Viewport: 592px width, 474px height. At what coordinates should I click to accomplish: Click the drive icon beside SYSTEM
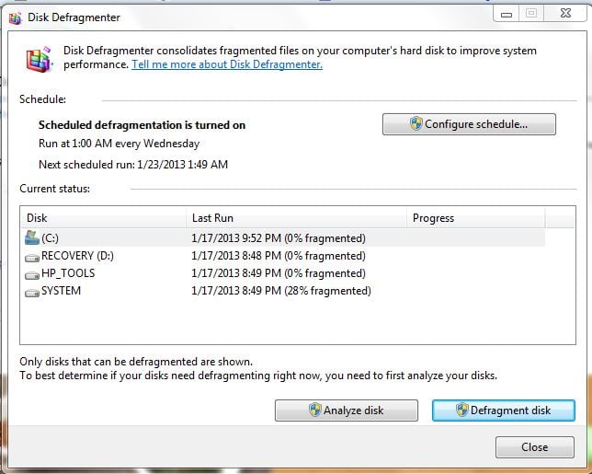click(32, 293)
